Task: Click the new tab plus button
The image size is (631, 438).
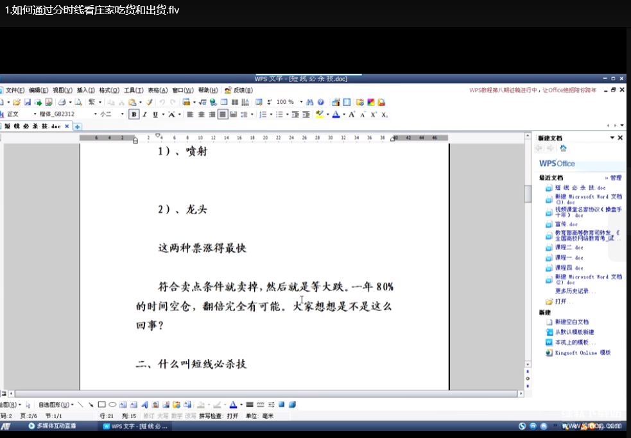Action: click(x=77, y=127)
